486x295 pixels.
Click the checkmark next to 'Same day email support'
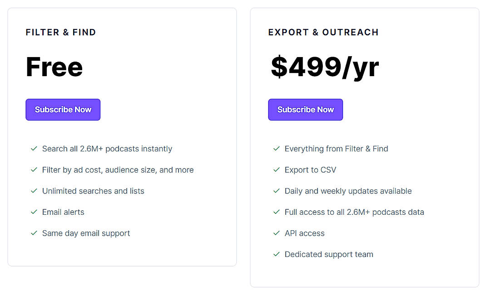click(x=34, y=233)
